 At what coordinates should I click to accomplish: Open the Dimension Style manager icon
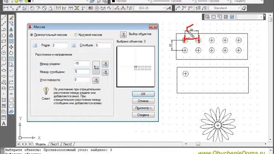pyautogui.click(x=169, y=8)
